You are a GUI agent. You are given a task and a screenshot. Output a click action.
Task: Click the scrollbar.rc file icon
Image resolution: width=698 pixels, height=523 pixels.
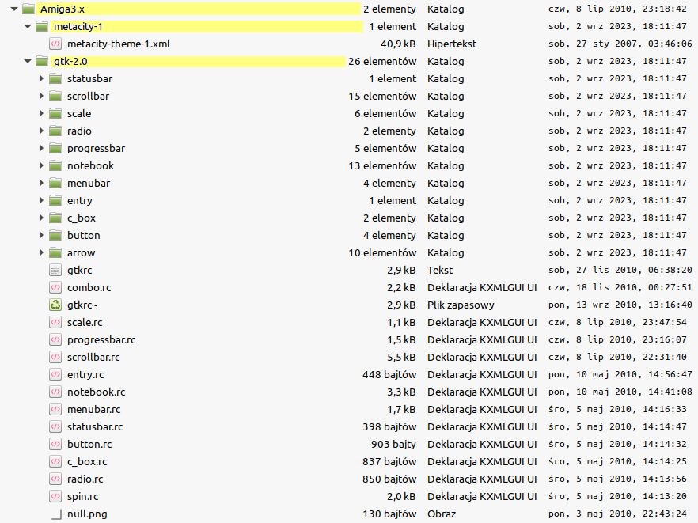[x=55, y=357]
